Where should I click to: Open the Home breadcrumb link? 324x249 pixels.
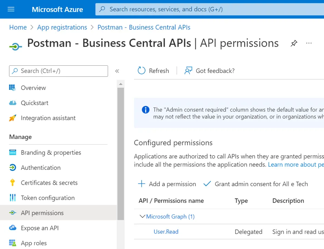(x=18, y=27)
